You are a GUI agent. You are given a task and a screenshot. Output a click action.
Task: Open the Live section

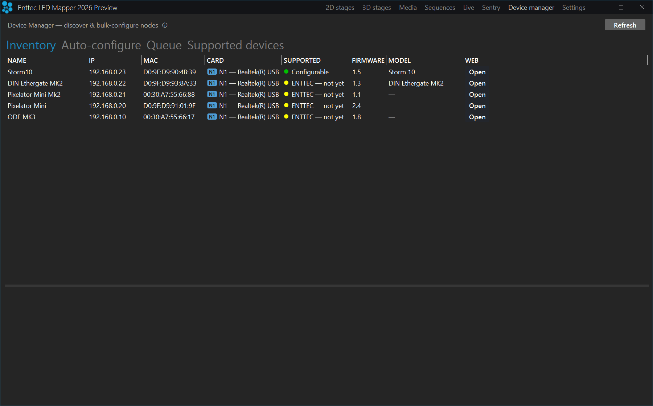[x=468, y=8]
